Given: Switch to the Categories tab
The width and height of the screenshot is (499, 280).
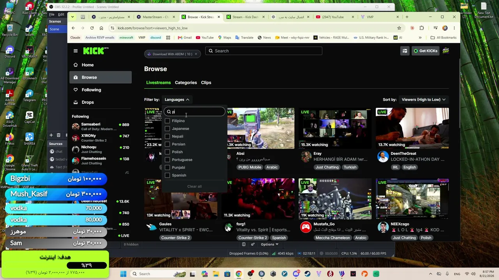Looking at the screenshot, I should point(186,82).
